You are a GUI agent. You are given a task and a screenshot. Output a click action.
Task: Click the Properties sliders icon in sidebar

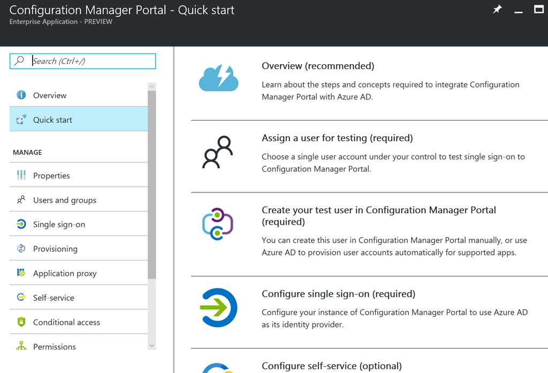21,175
